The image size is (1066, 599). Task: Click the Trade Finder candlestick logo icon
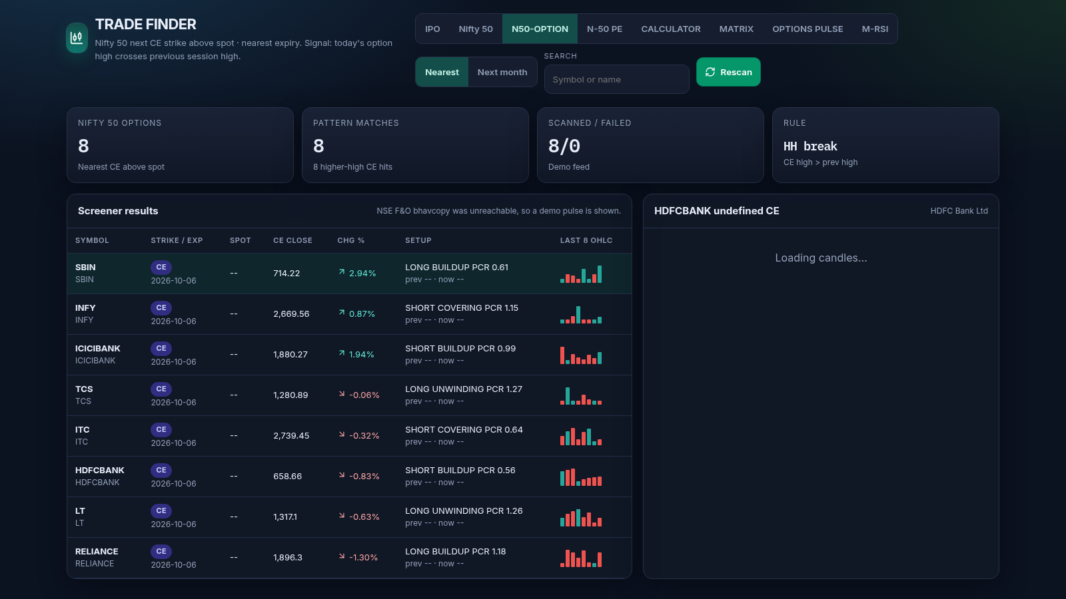pyautogui.click(x=77, y=37)
